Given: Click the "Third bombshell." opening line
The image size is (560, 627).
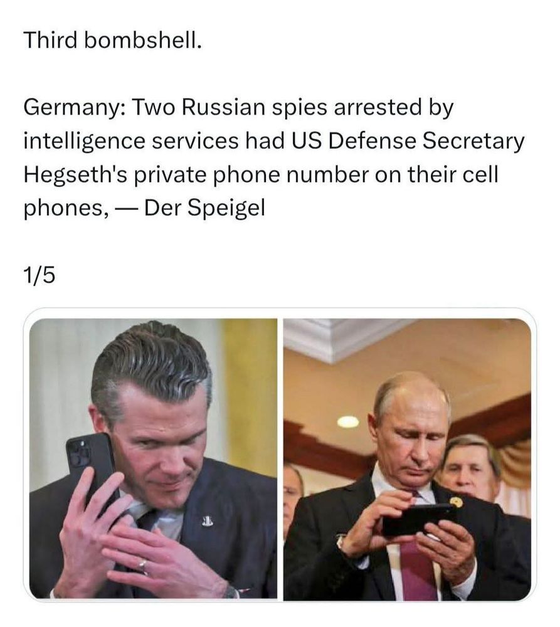Looking at the screenshot, I should point(113,40).
